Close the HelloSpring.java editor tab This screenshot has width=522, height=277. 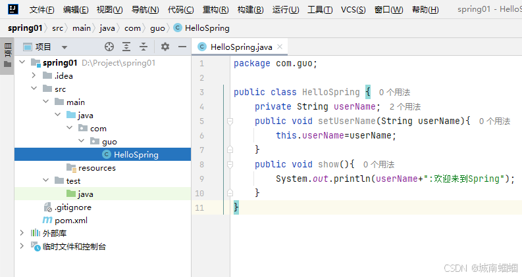[x=280, y=47]
